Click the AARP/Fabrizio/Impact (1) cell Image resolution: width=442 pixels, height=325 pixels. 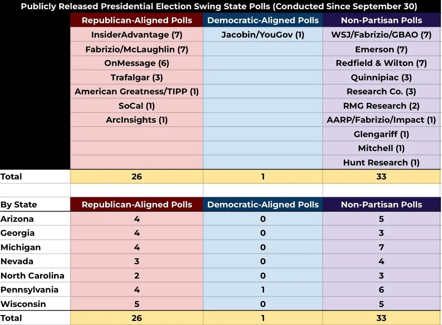click(381, 120)
